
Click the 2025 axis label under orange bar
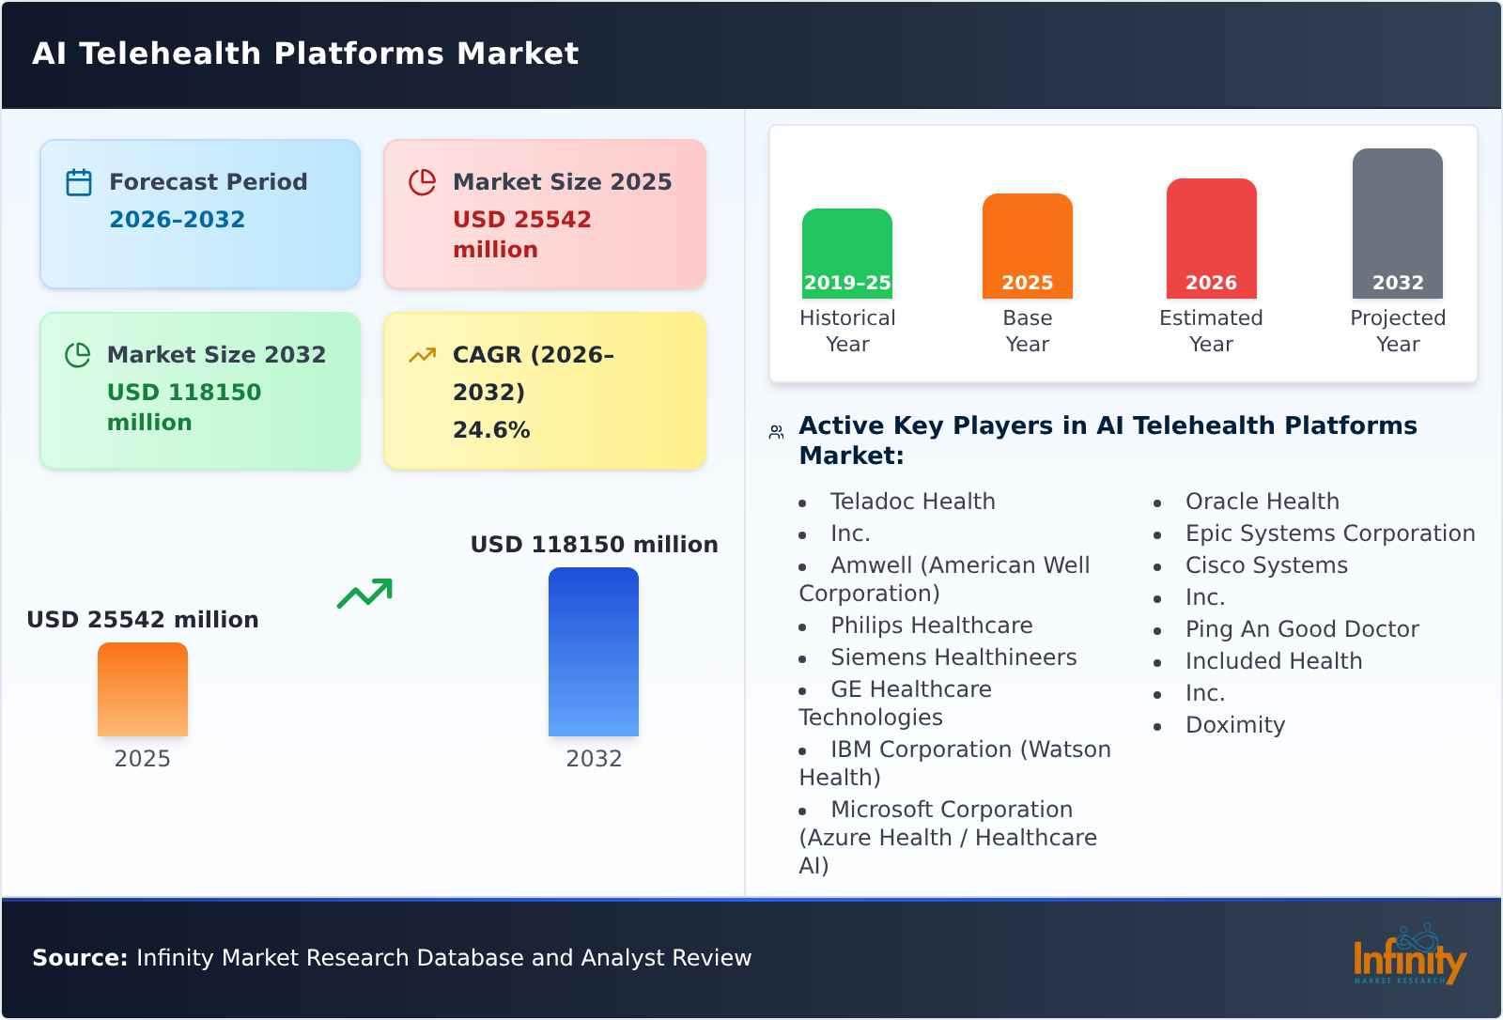coord(143,759)
